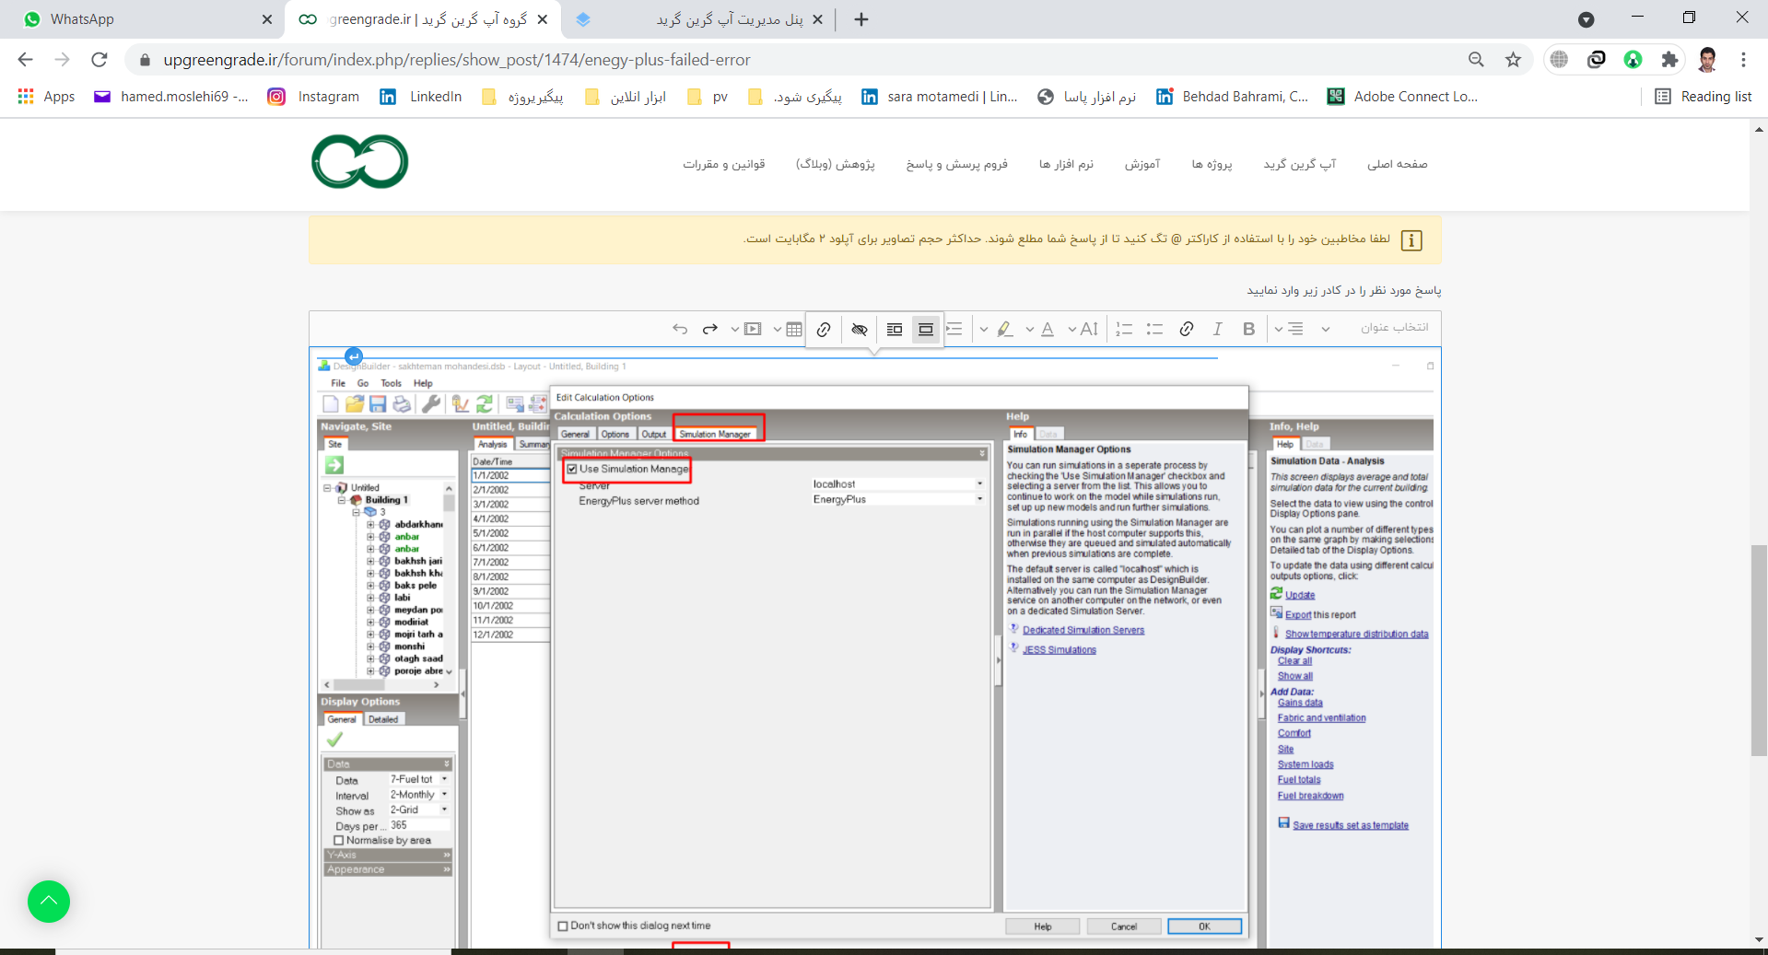Reload the current page
The width and height of the screenshot is (1768, 955).
(99, 60)
